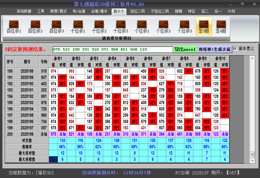Click the 参考10 column header
260x178 pixels.
[220, 59]
